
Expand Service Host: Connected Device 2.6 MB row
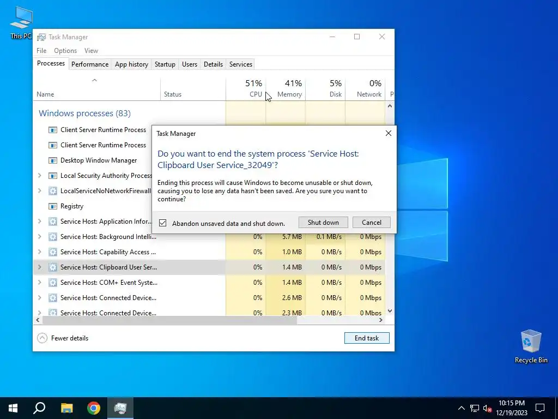pos(39,298)
